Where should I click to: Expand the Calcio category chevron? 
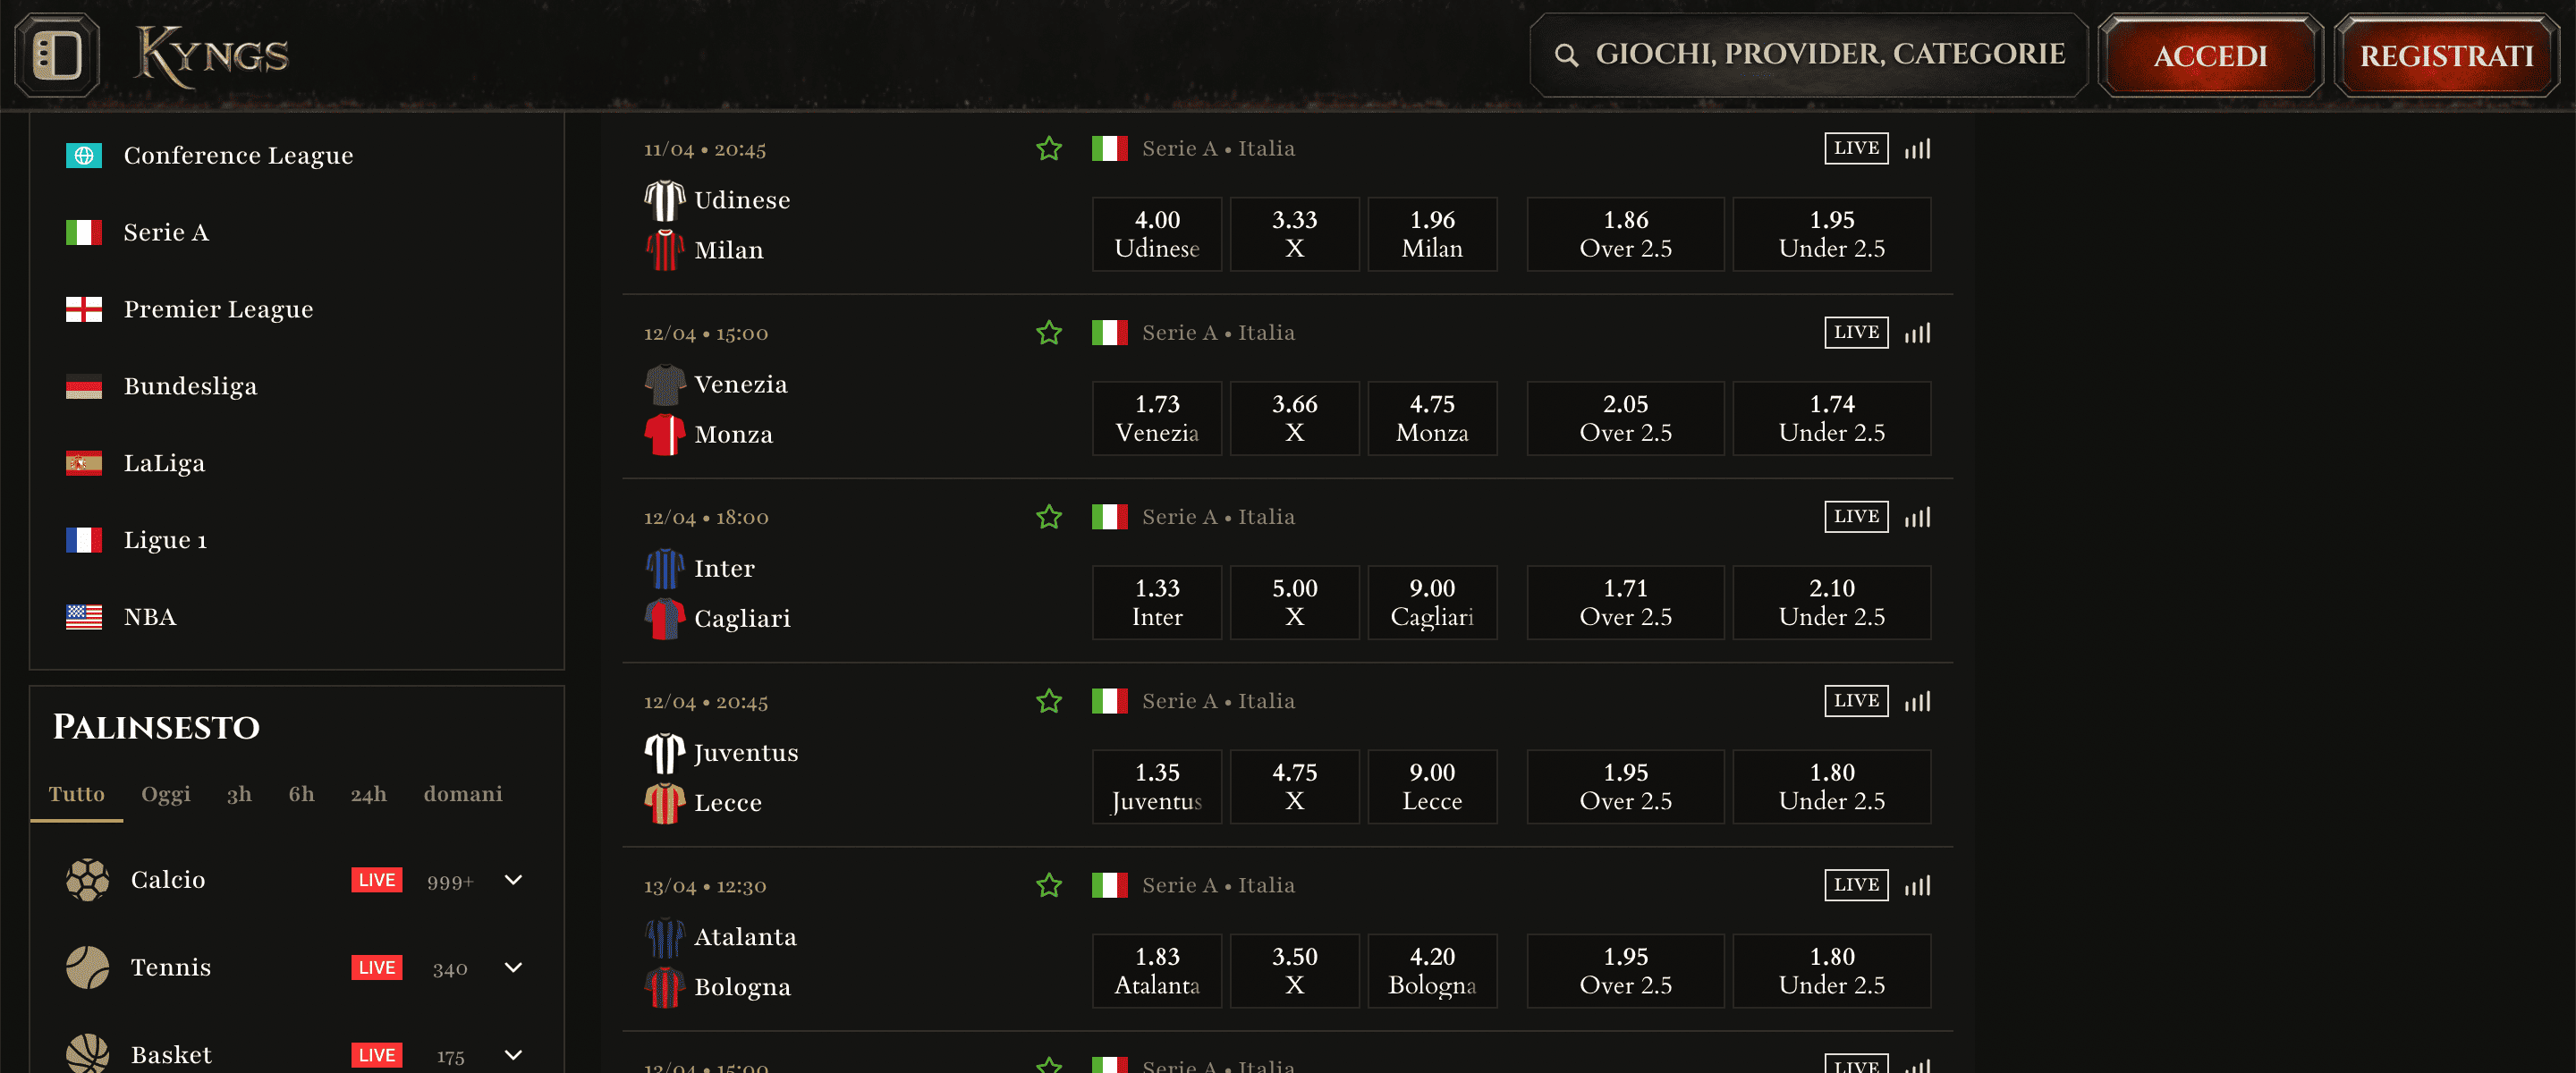tap(513, 880)
